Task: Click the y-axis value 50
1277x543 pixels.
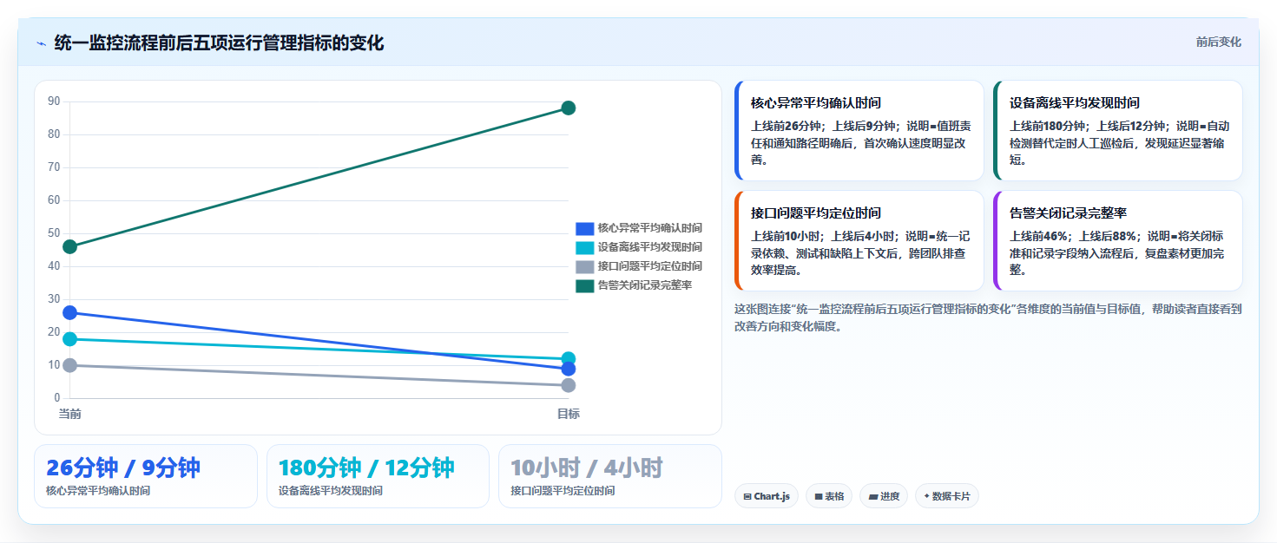Action: pos(54,233)
